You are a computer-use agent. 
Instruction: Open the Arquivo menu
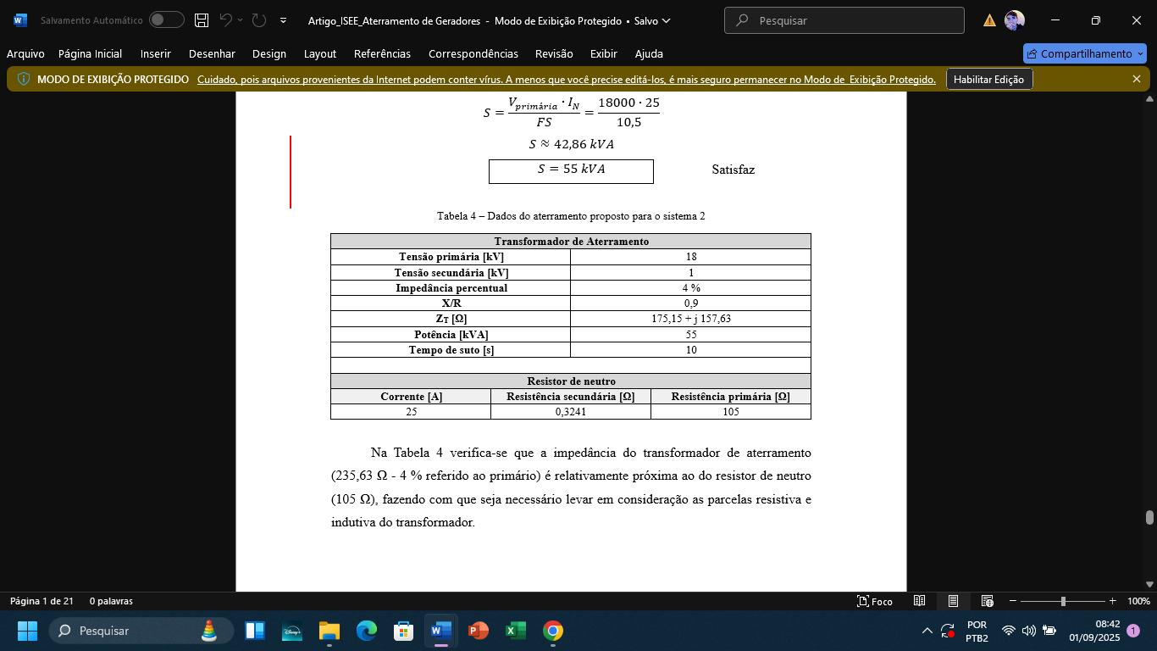[25, 53]
